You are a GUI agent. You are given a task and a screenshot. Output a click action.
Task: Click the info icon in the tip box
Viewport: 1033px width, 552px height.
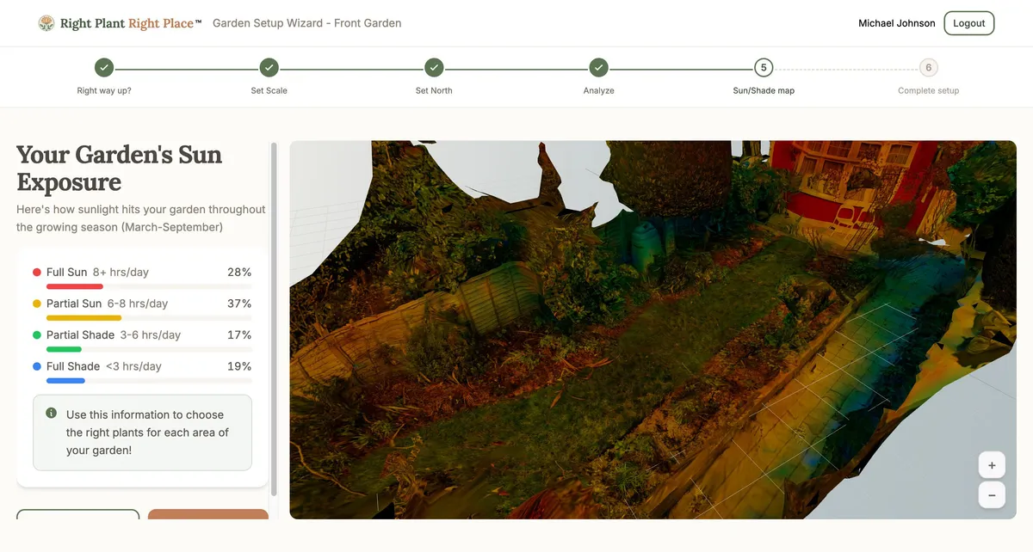click(51, 412)
